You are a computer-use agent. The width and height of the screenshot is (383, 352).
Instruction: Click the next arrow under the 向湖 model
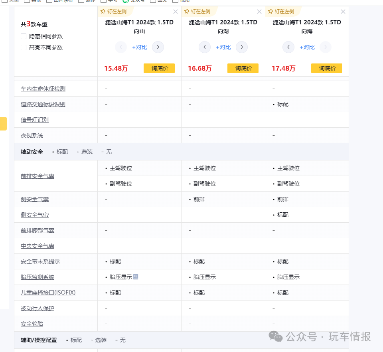(242, 47)
